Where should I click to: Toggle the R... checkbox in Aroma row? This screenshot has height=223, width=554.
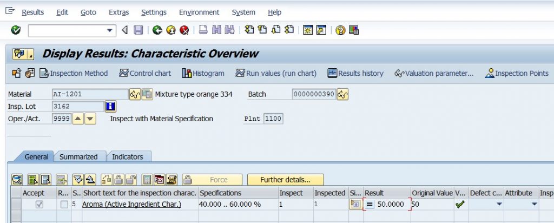pos(64,204)
